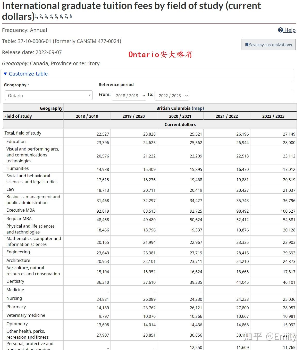Click footnote 1 link in title

(x=36, y=16)
